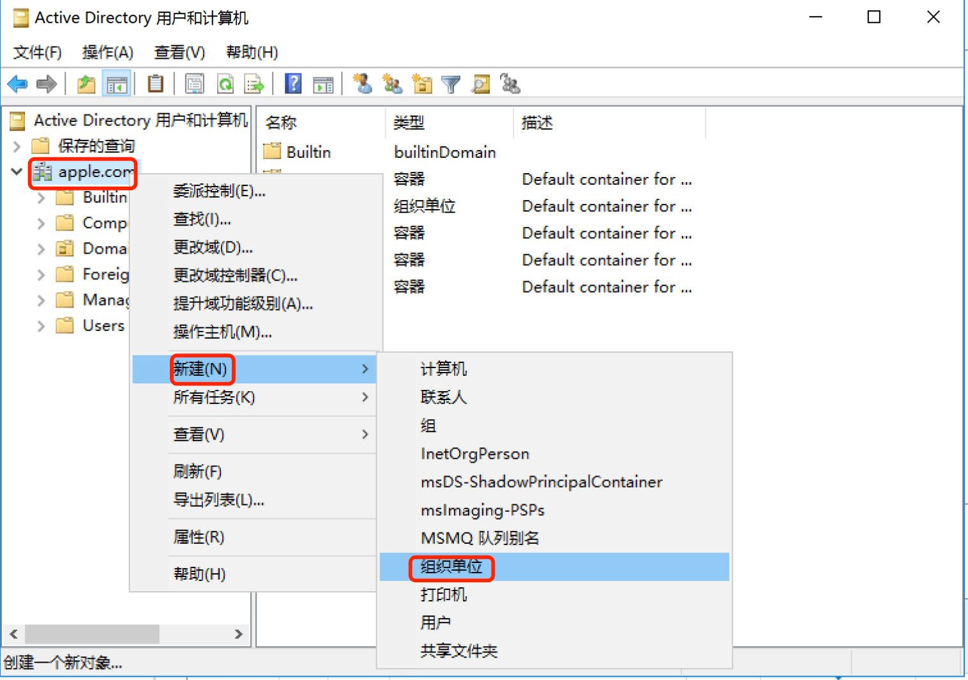Open the 操作(A) menu

pyautogui.click(x=108, y=52)
